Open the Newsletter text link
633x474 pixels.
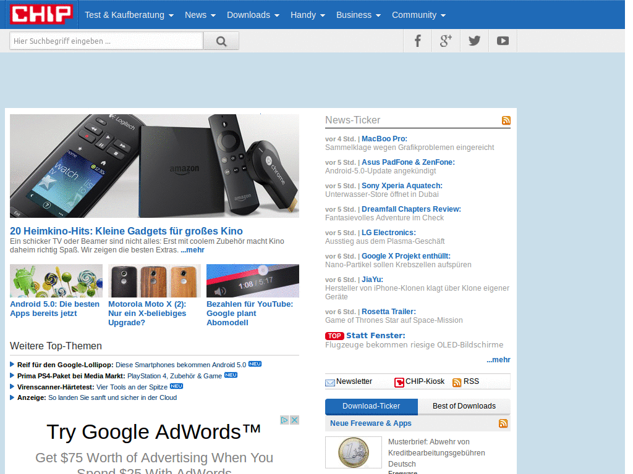tap(354, 381)
